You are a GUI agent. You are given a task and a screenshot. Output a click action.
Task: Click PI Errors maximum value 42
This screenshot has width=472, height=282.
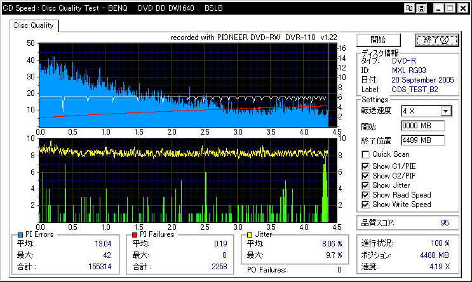tap(107, 255)
